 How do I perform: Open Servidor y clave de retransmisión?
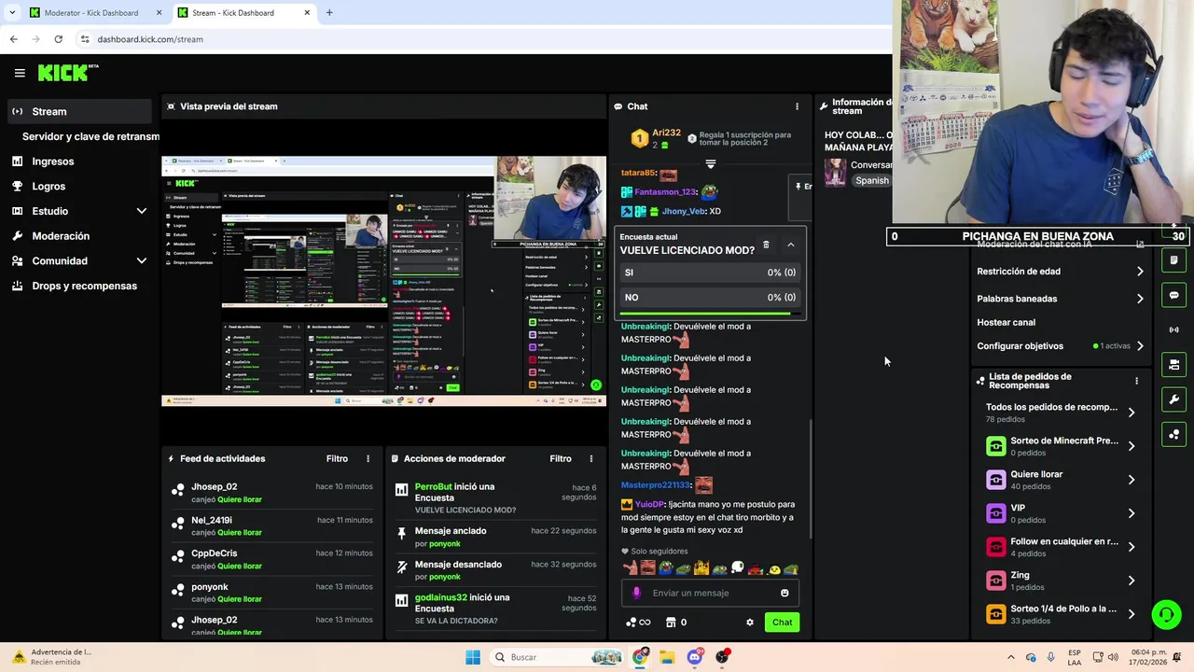pyautogui.click(x=90, y=136)
